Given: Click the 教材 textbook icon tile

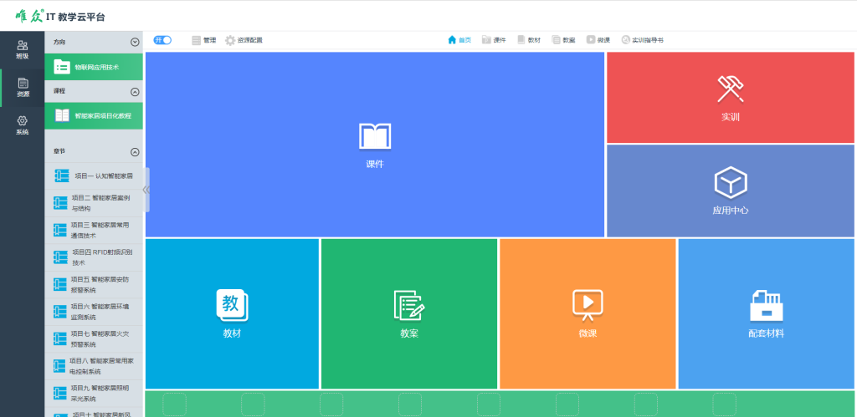Looking at the screenshot, I should pyautogui.click(x=232, y=305).
